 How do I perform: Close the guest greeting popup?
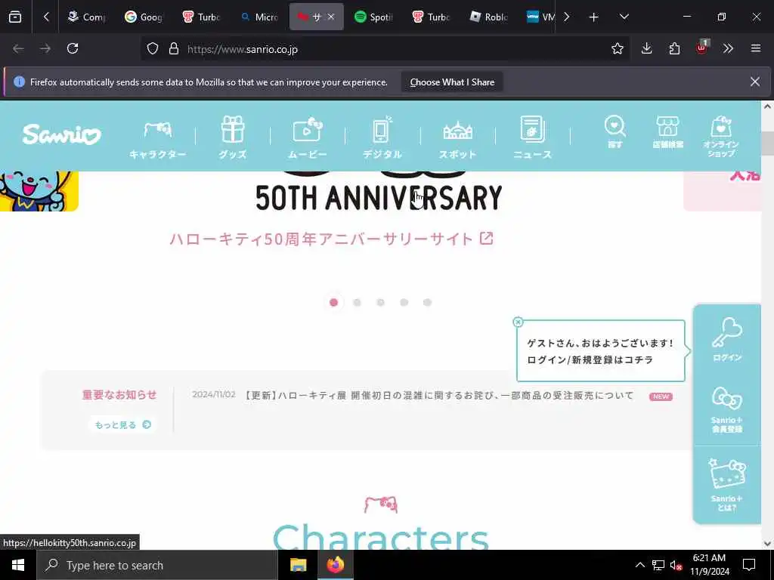pyautogui.click(x=518, y=322)
